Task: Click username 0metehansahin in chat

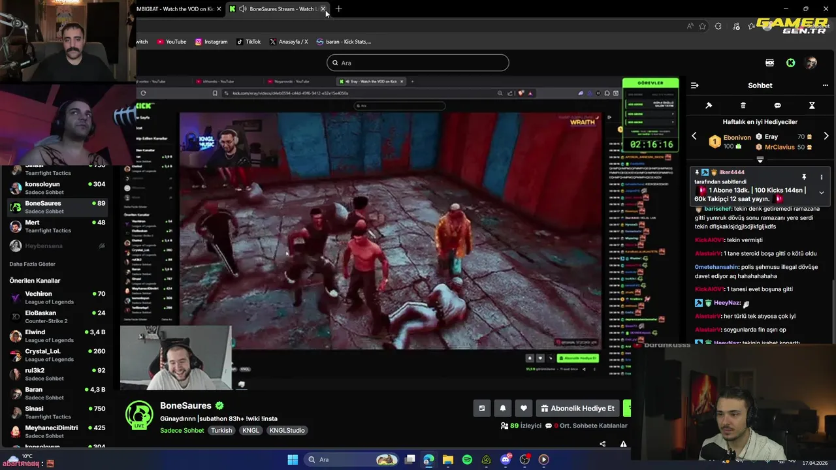Action: (x=716, y=267)
